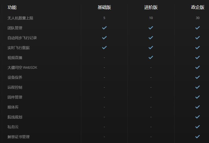Viewport: 209px width, 143px height.
Task: Click the 政企版 checkmark for 媒体库
Action: 198,107
